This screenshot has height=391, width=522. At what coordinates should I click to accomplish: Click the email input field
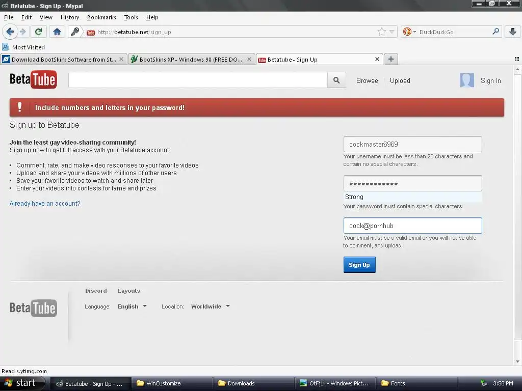click(412, 226)
